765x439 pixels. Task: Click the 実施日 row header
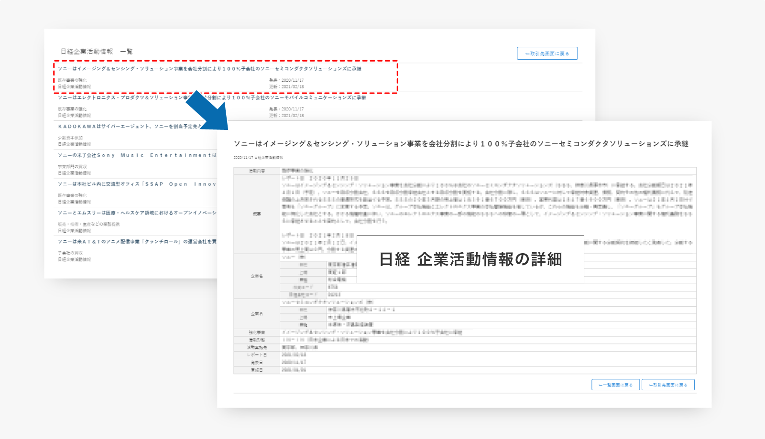257,370
